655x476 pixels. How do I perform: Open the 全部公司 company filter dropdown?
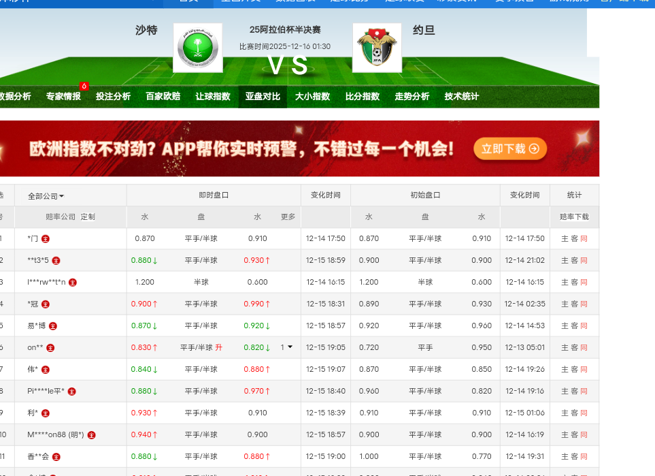tap(46, 196)
